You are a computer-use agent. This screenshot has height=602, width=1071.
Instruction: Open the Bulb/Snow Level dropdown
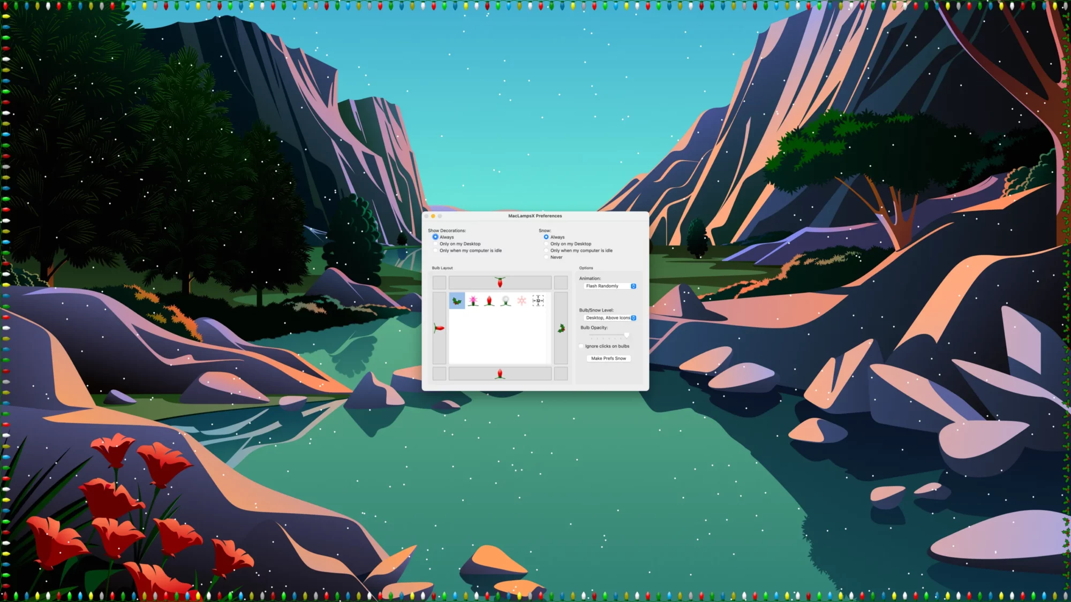point(610,318)
